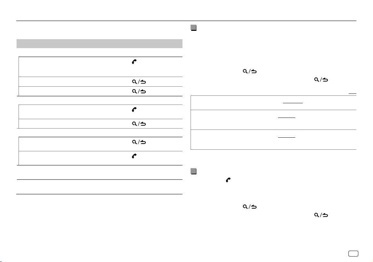Click the second search/return icon above the right settings table

coord(321,80)
